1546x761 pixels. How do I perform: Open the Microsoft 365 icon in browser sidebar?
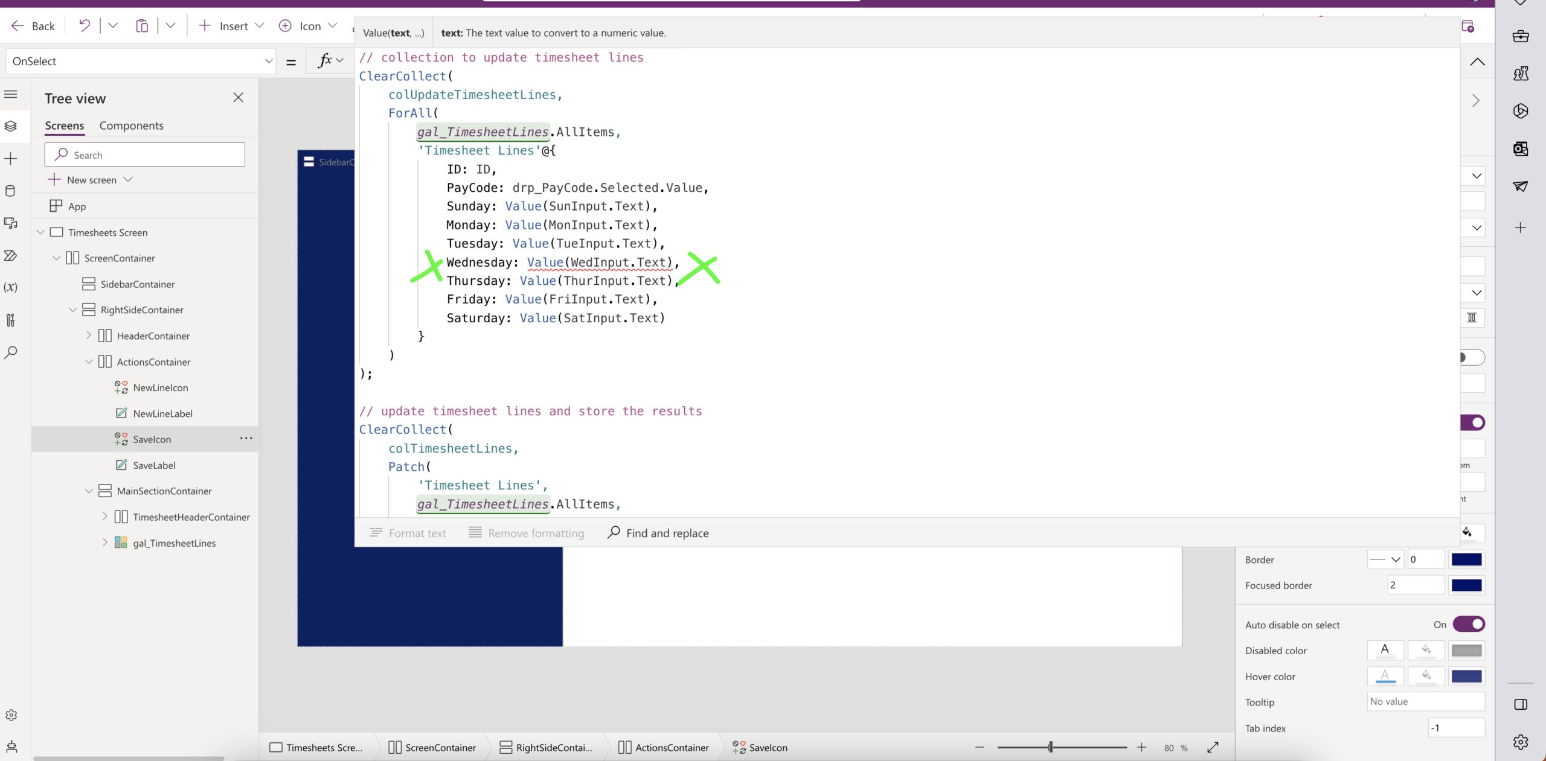pyautogui.click(x=1521, y=111)
